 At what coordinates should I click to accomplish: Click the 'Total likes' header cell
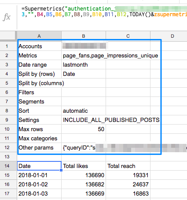pos(84,166)
